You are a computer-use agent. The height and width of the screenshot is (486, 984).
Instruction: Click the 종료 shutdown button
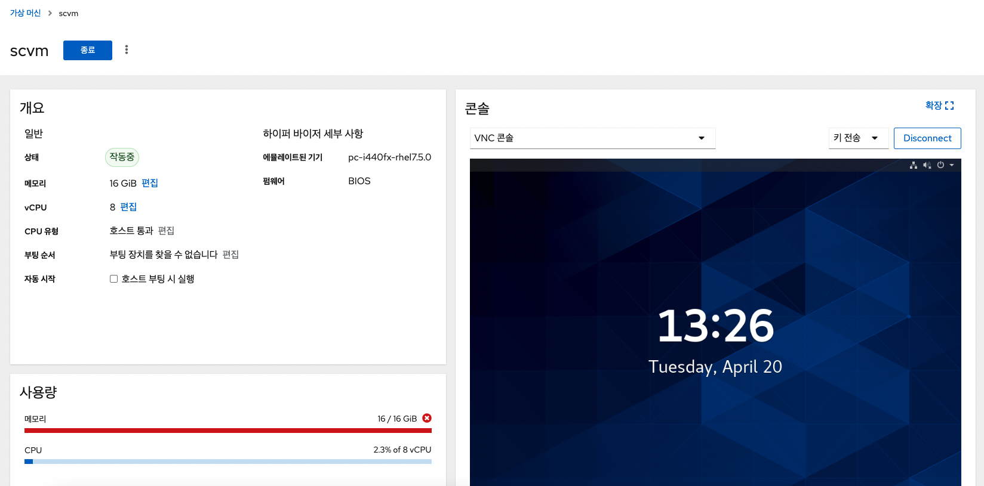(x=88, y=50)
